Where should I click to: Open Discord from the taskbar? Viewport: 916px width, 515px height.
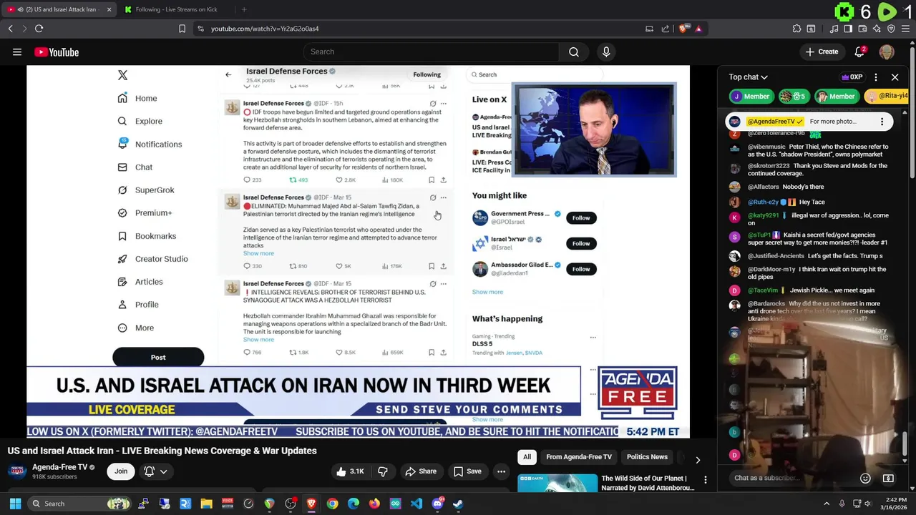437,504
